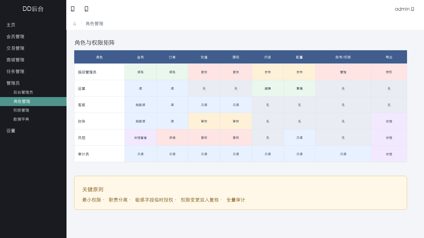Click 草稿 cell in 运营 row
The width and height of the screenshot is (424, 238).
click(x=299, y=88)
